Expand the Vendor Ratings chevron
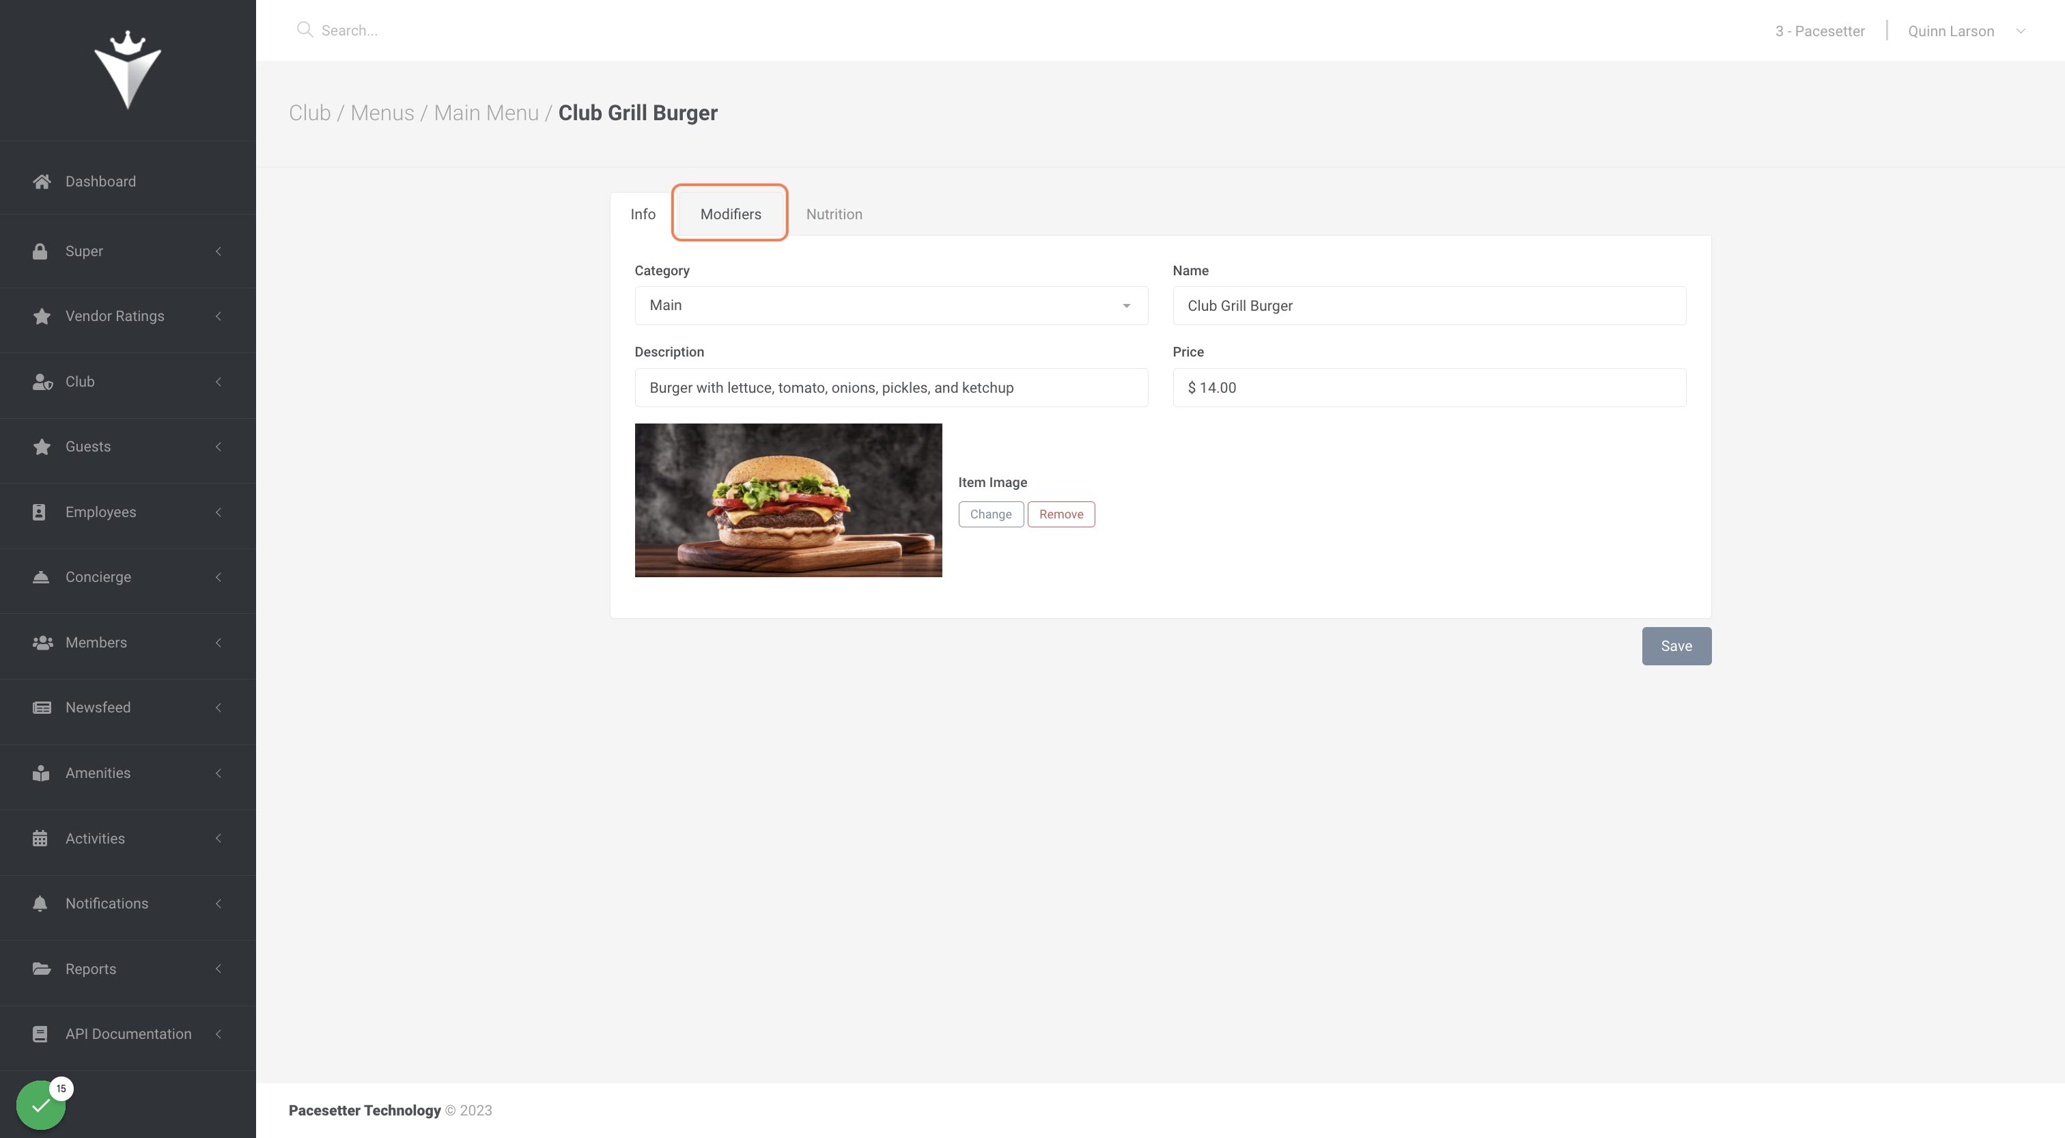The height and width of the screenshot is (1138, 2065). coord(218,316)
